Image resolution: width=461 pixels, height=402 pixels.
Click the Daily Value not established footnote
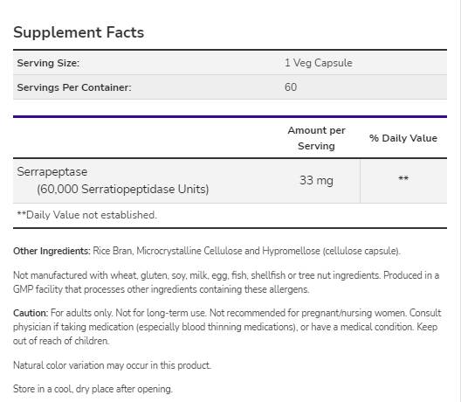[x=86, y=215]
